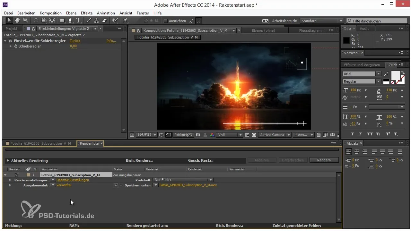Open the Animation menu
411x231 pixels.
coord(106,13)
